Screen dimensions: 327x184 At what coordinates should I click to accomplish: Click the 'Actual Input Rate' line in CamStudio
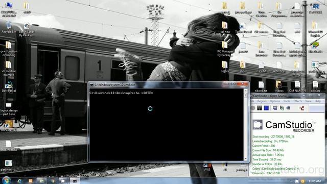coord(268,155)
